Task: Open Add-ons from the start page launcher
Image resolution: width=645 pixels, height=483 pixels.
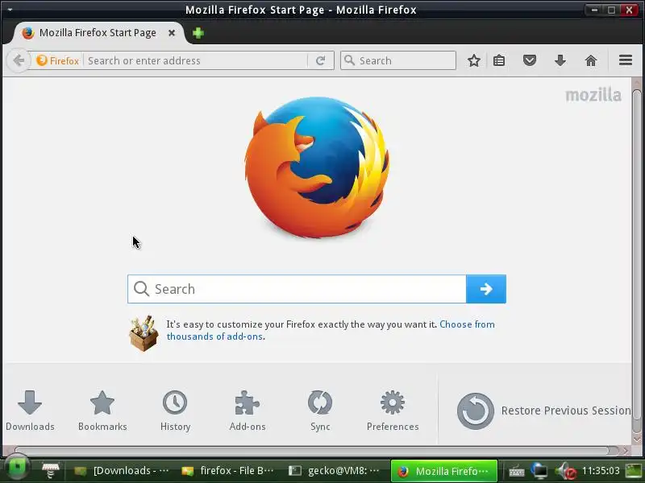Action: pos(248,411)
